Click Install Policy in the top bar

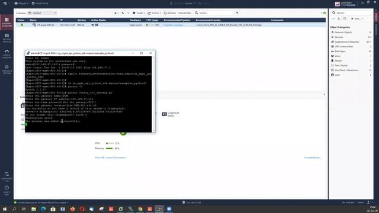tap(40, 4)
